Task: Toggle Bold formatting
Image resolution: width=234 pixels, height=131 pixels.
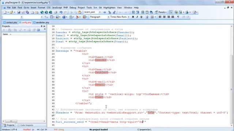Action: point(133,17)
